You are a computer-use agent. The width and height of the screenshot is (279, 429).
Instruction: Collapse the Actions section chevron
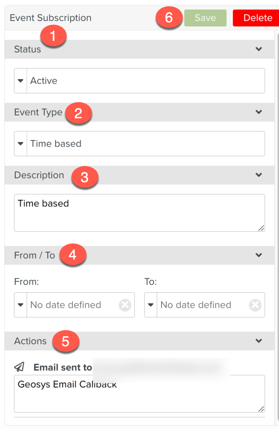[259, 341]
